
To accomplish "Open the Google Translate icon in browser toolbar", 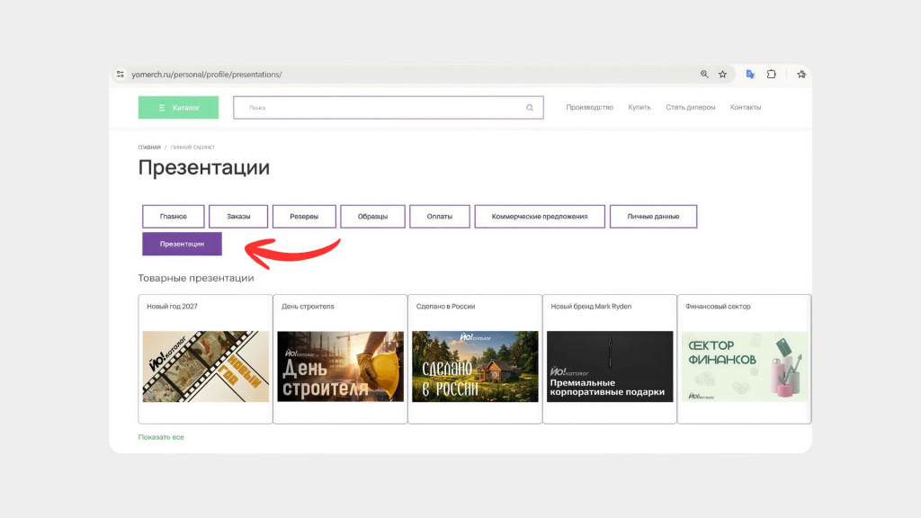I will coord(750,74).
